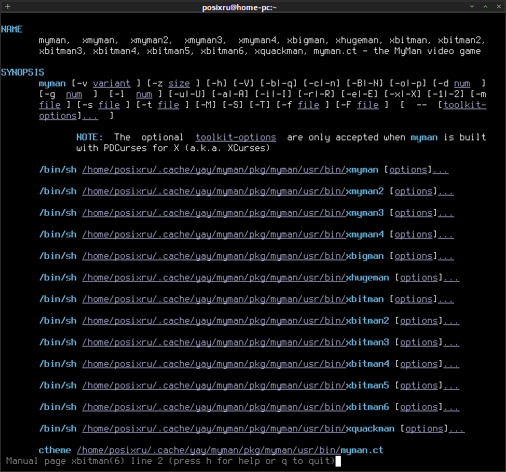Image resolution: width=506 pixels, height=472 pixels.
Task: Click the path ending in xquackman
Action: [x=238, y=429]
